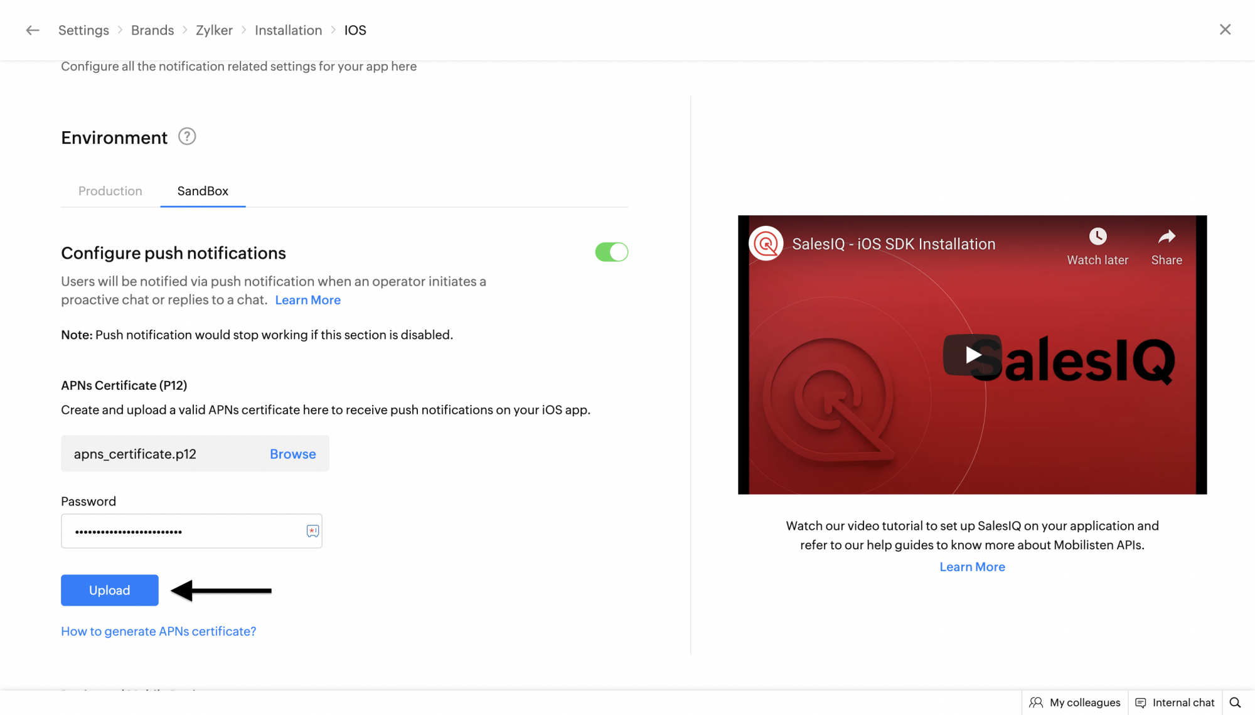
Task: Click inside the Password input field
Action: 182,531
